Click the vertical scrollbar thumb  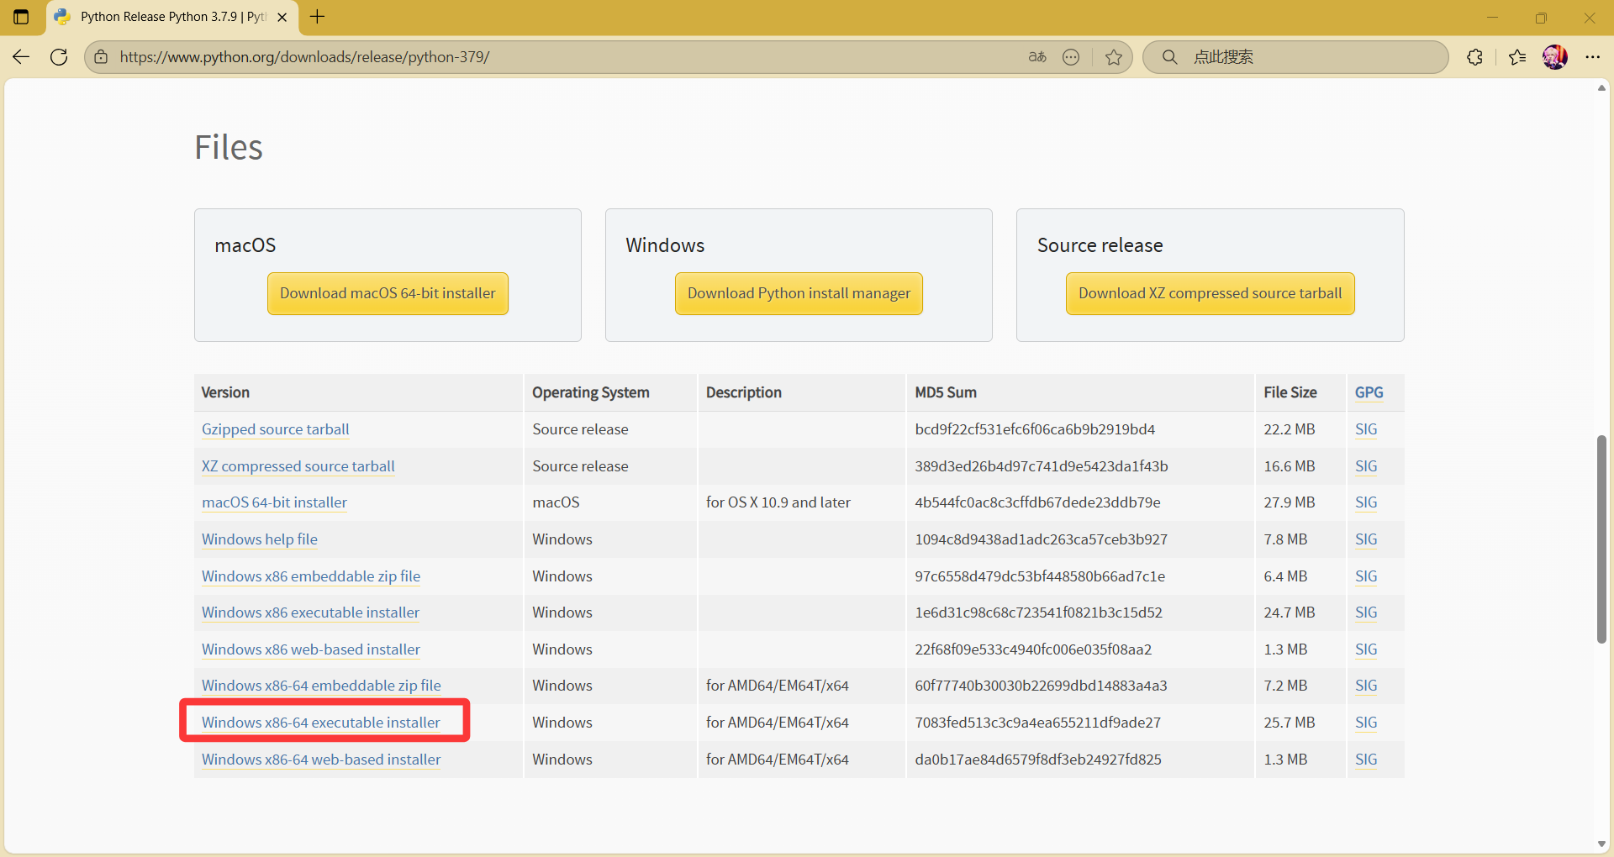(1601, 539)
